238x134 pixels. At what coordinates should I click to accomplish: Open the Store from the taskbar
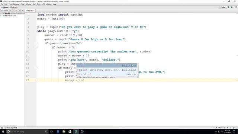(70, 131)
